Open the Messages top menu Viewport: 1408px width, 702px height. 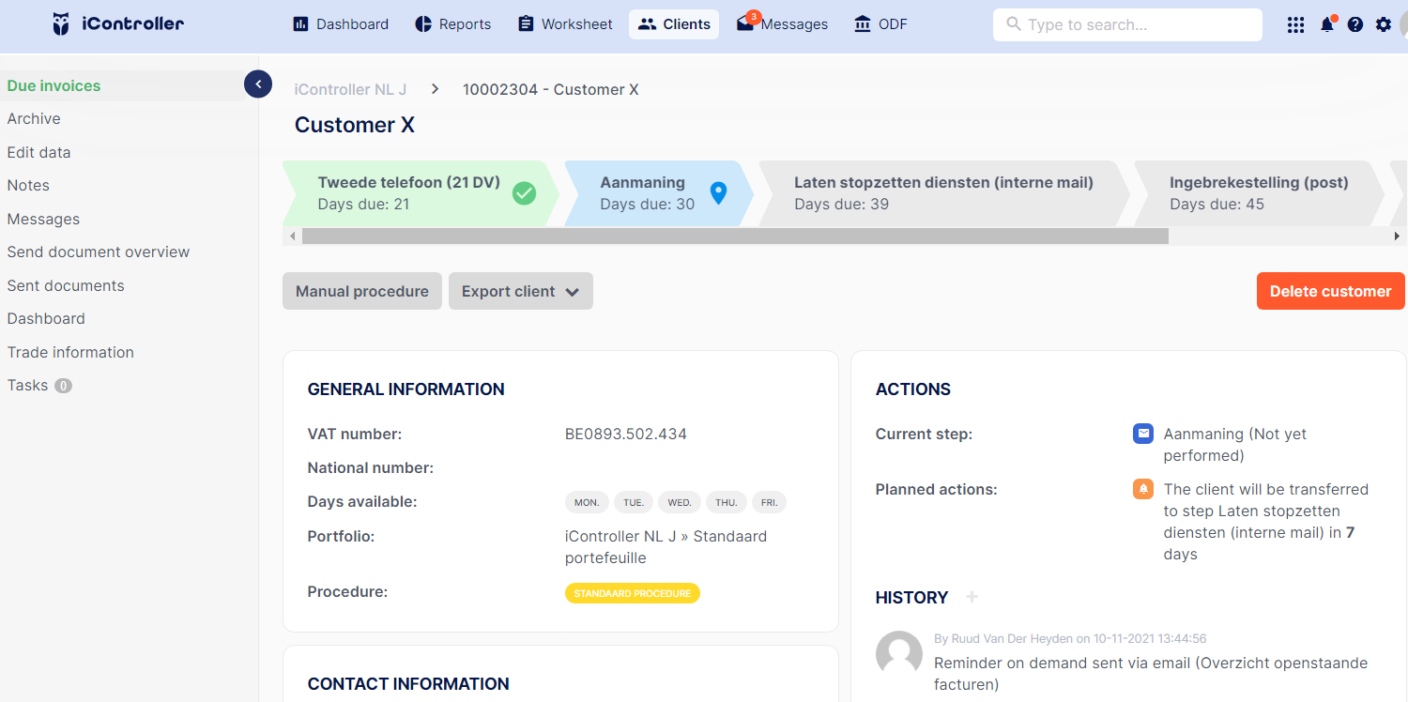click(782, 24)
